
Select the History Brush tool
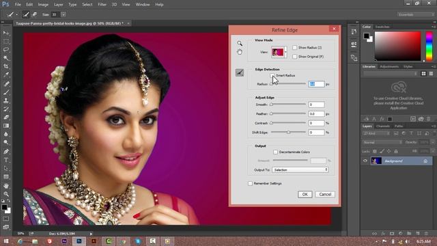tap(6, 109)
